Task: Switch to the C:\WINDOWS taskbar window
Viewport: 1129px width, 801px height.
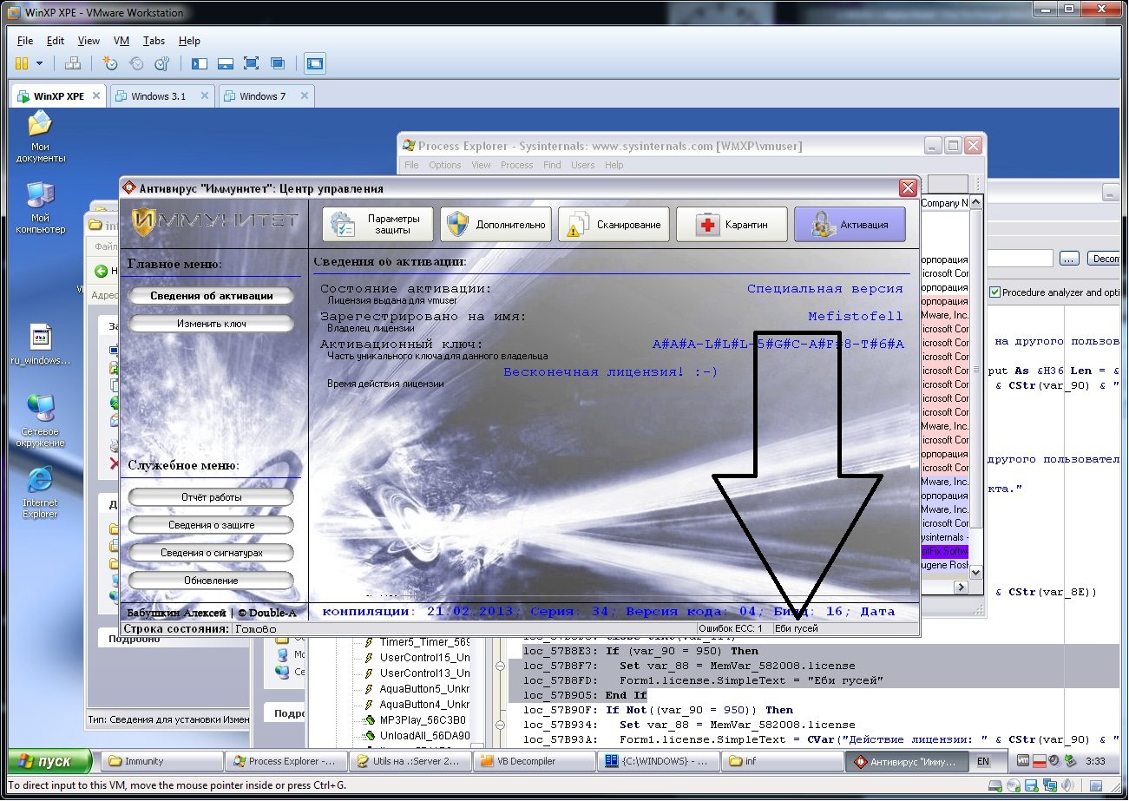Action: pyautogui.click(x=658, y=761)
